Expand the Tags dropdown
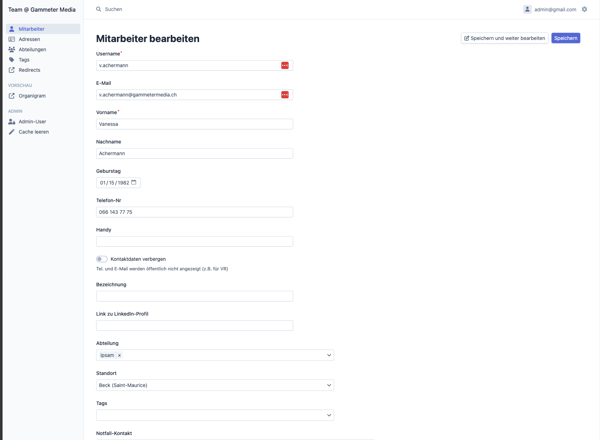The width and height of the screenshot is (600, 440). click(329, 415)
